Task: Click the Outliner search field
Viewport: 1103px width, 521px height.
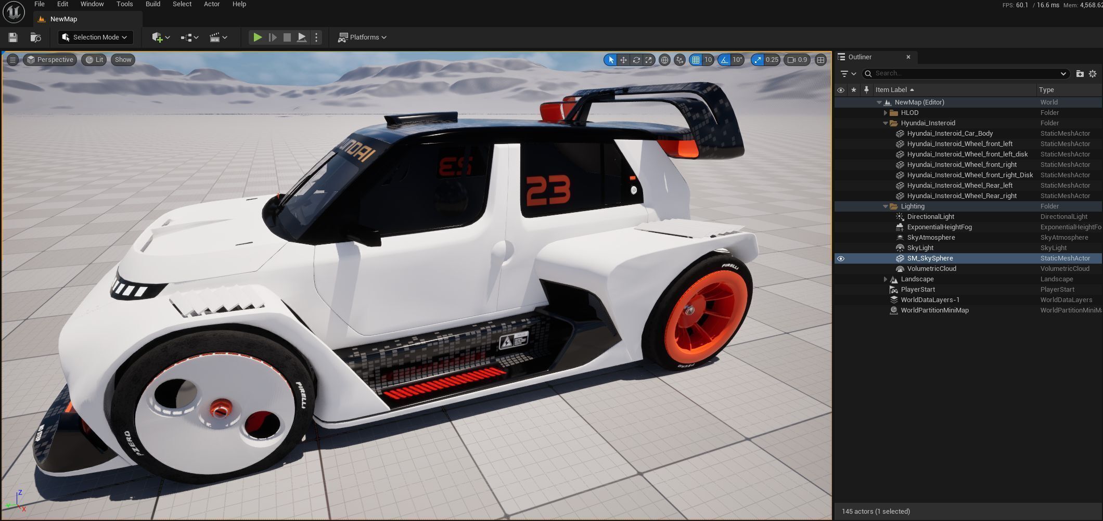Action: tap(966, 74)
